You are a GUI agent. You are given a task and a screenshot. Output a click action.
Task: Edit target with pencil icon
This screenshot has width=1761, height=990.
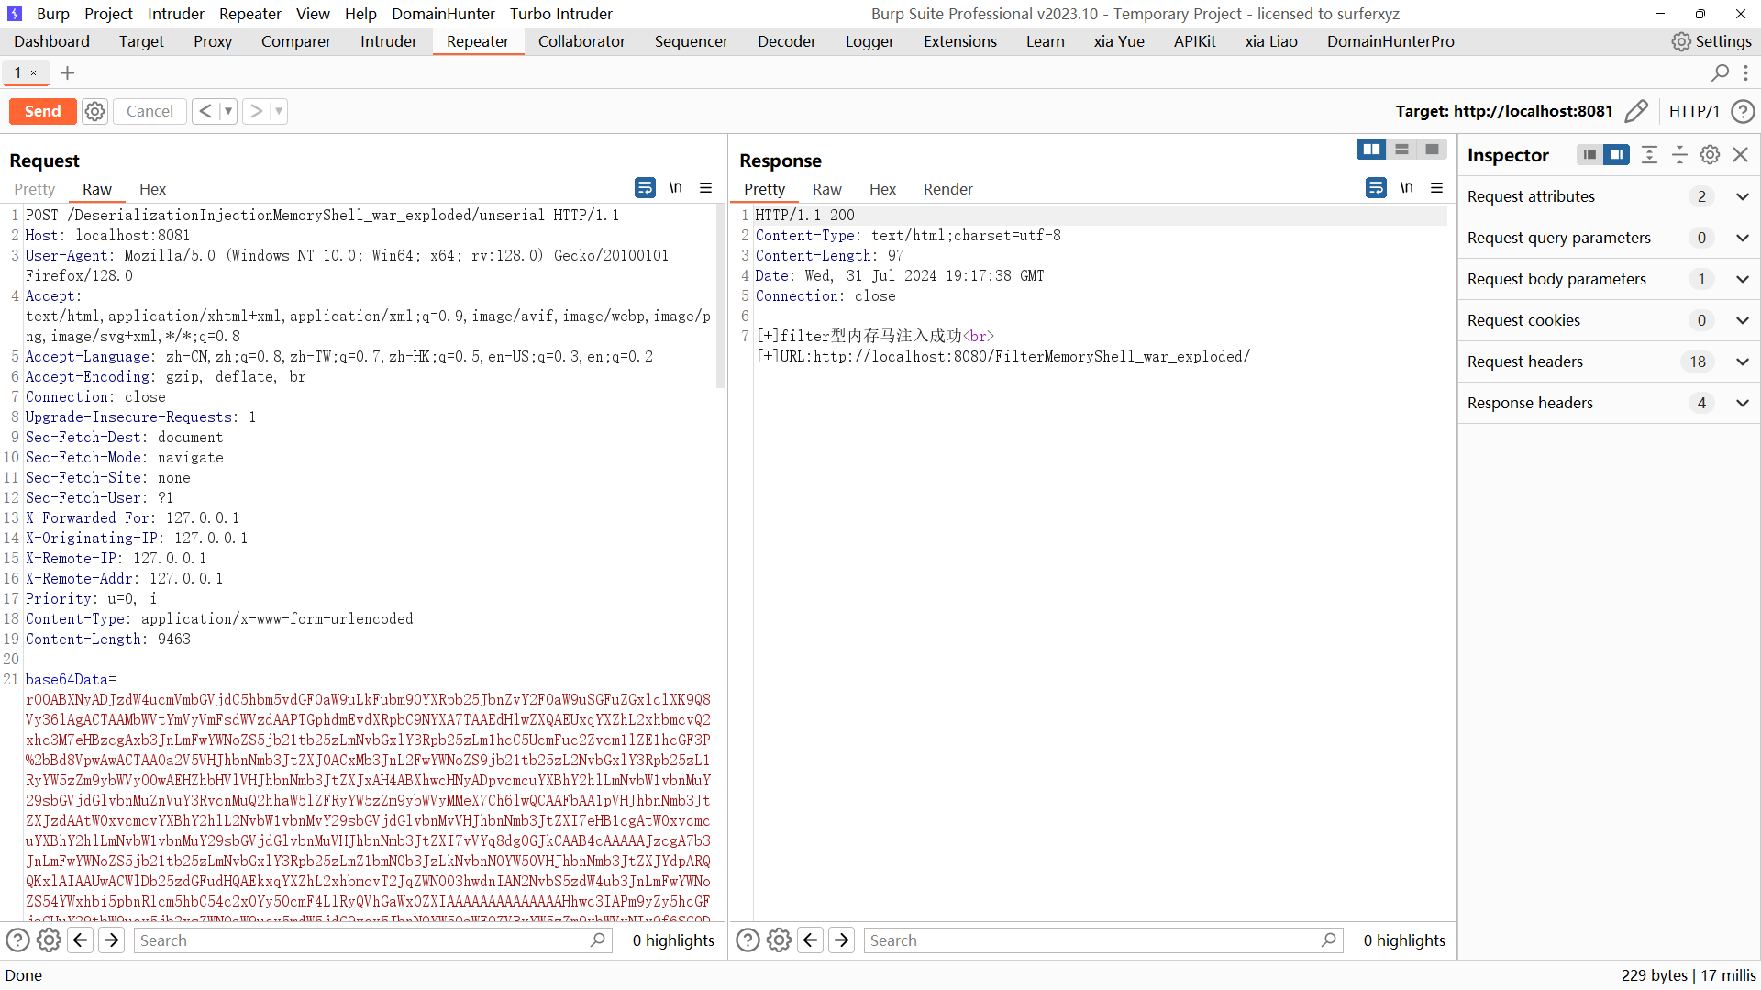1635,111
